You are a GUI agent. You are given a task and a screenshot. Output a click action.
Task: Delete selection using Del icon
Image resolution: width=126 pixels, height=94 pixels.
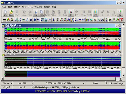[x=71, y=13]
